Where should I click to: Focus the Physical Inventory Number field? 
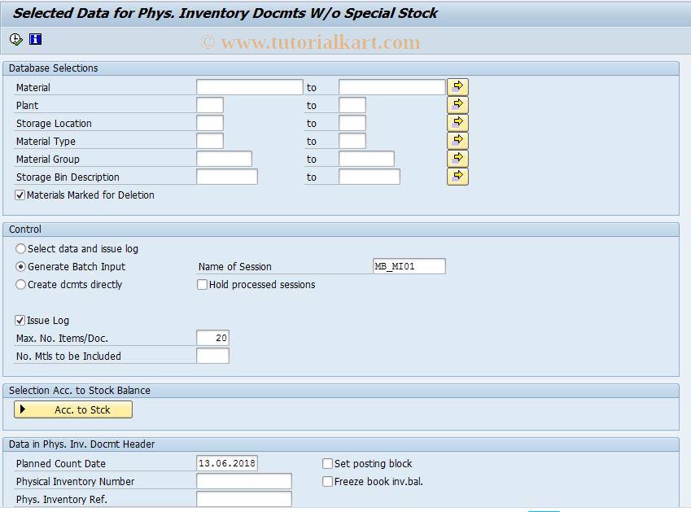tap(244, 481)
